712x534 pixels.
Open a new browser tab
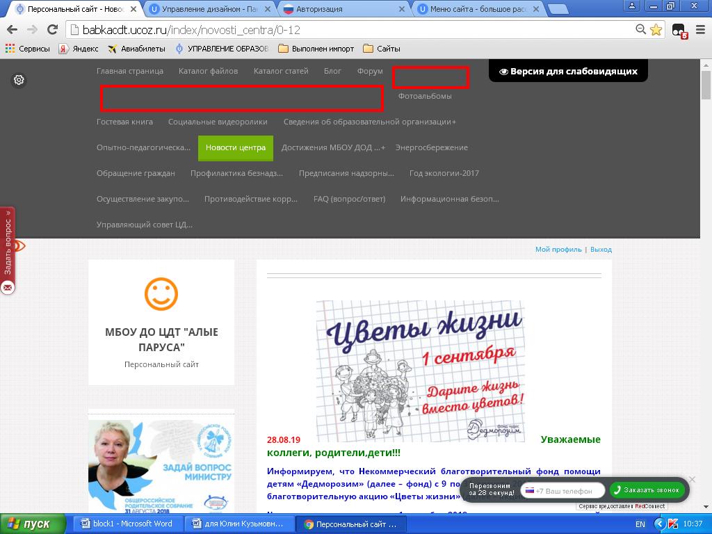[x=558, y=9]
